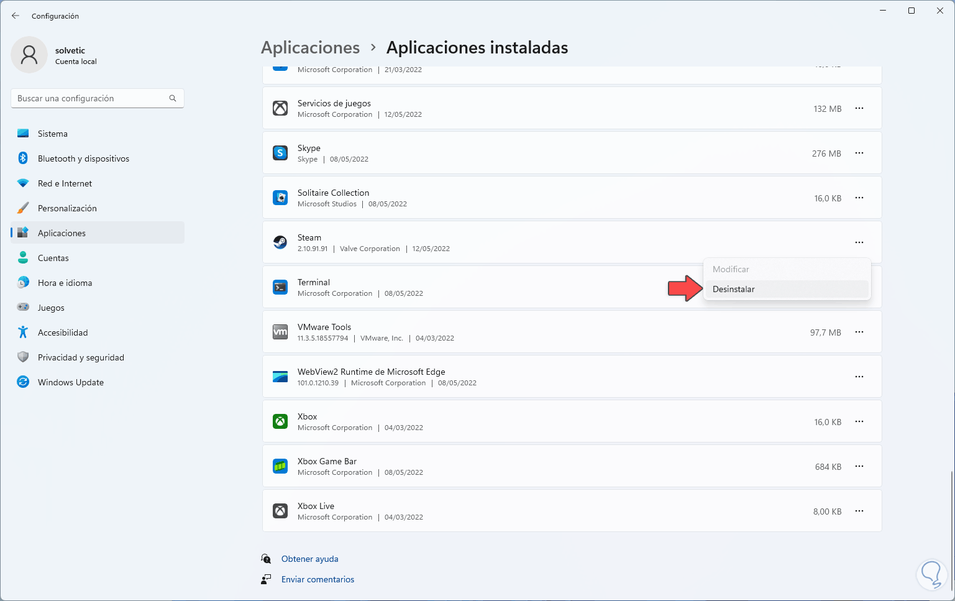Click the Solitaire Collection icon
The image size is (955, 601).
coord(280,198)
